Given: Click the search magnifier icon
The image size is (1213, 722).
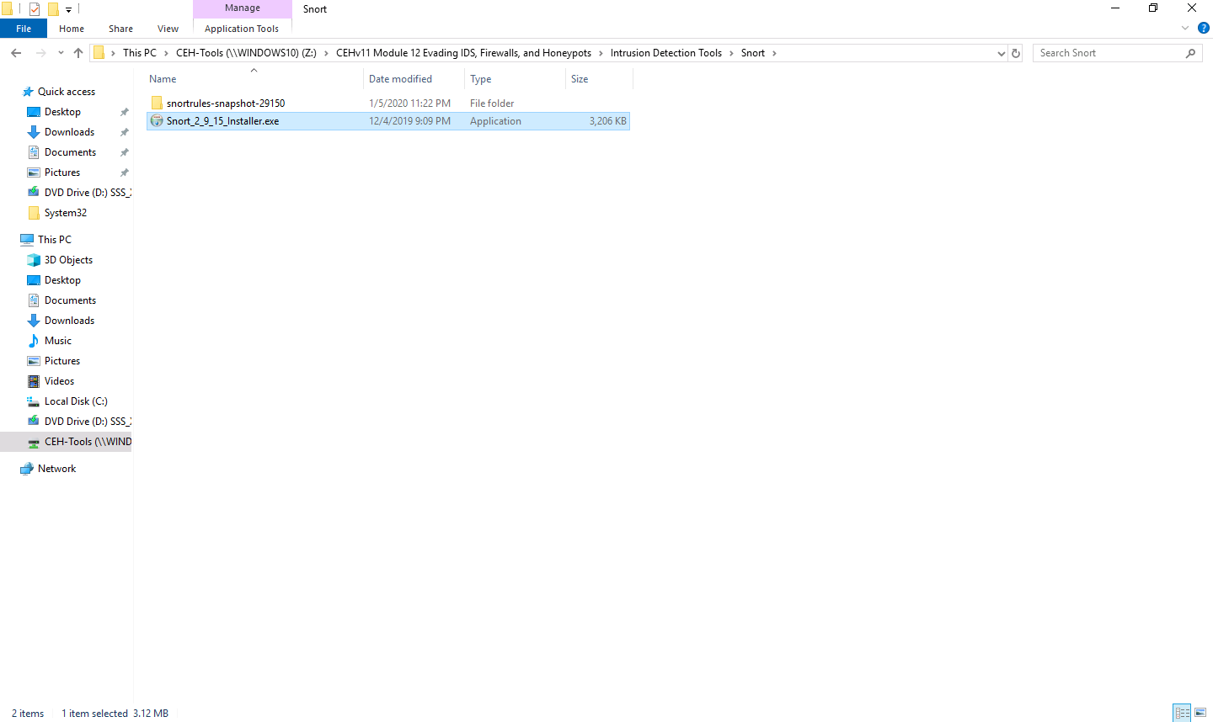Looking at the screenshot, I should tap(1190, 53).
